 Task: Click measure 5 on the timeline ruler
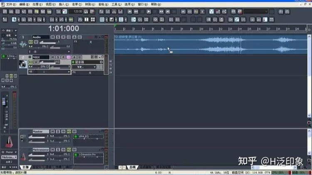(x=153, y=29)
